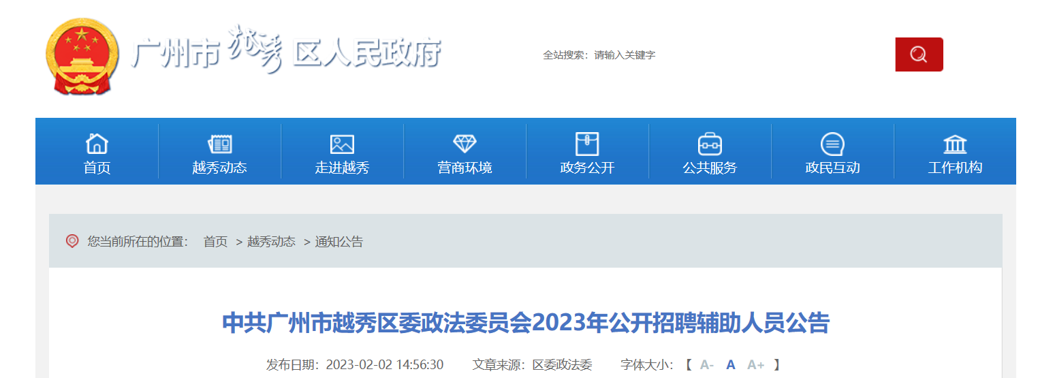Image resolution: width=1038 pixels, height=378 pixels.
Task: Click the article source 区委政法委 text
Action: [x=562, y=365]
